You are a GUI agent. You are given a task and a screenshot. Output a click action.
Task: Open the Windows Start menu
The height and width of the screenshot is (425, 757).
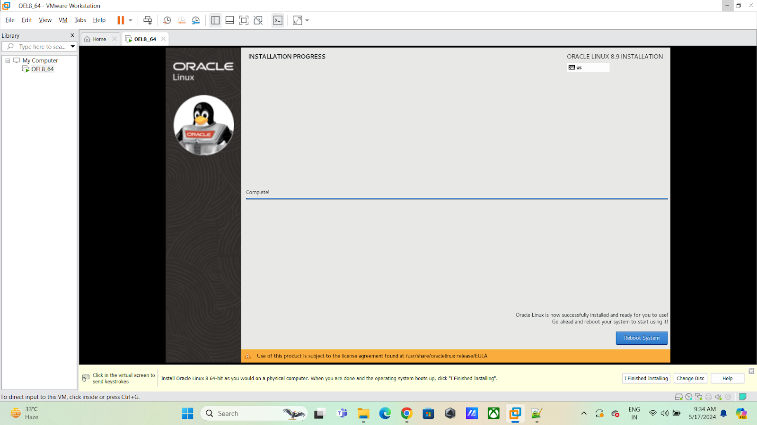(187, 414)
